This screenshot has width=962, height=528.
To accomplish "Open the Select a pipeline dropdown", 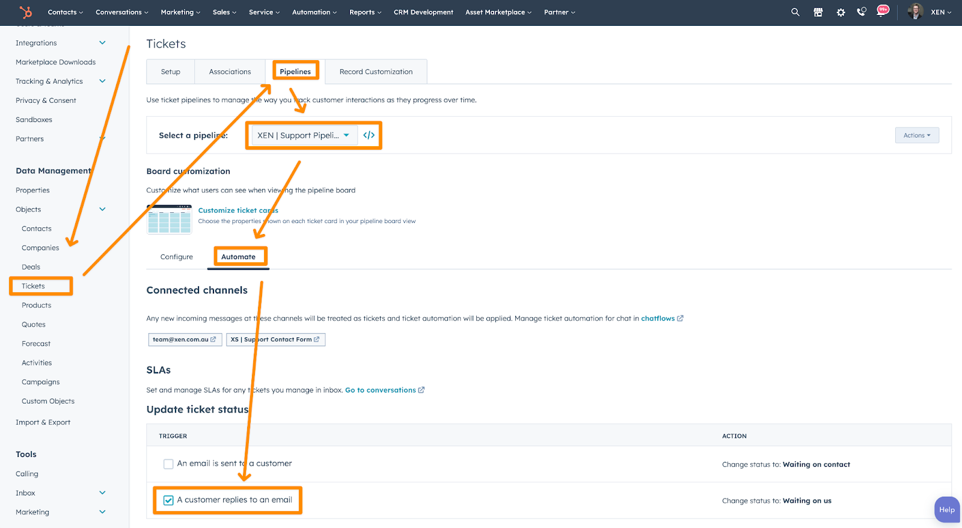I will click(x=304, y=135).
